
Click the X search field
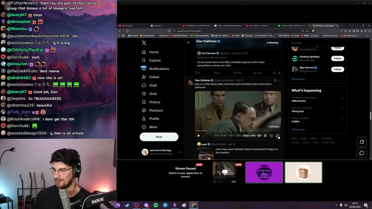click(318, 43)
